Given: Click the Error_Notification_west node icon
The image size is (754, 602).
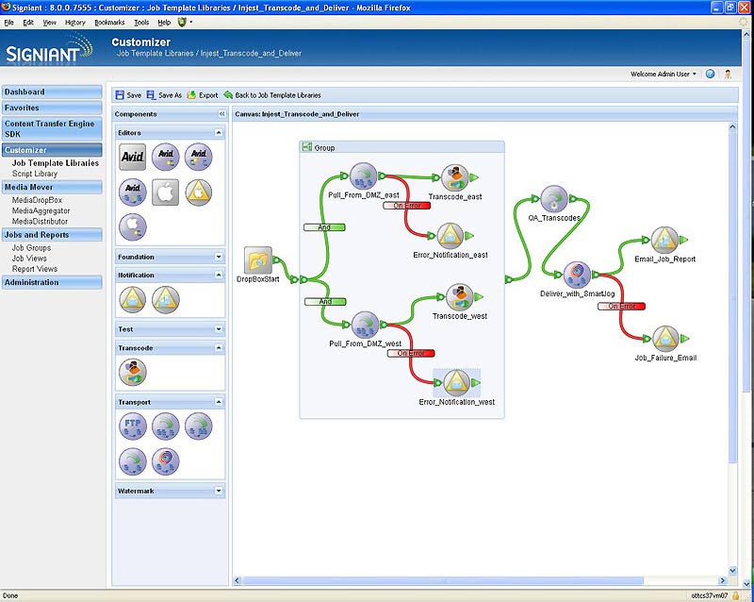Looking at the screenshot, I should (456, 382).
